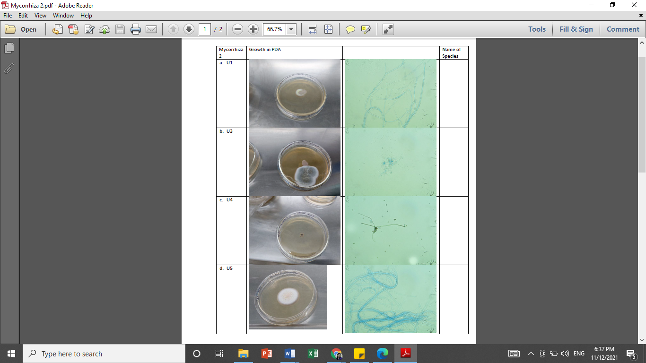Screen dimensions: 646x363
Task: Zoom in with the plus button
Action: (253, 29)
